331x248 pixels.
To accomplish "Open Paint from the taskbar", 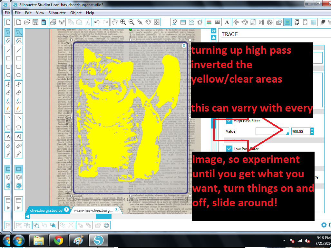I will tap(78, 240).
